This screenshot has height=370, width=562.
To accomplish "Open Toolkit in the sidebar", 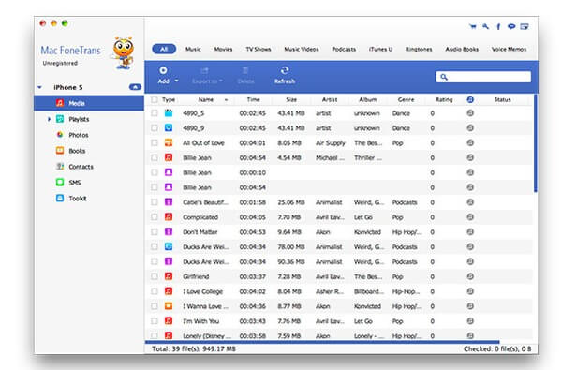I will pos(78,198).
